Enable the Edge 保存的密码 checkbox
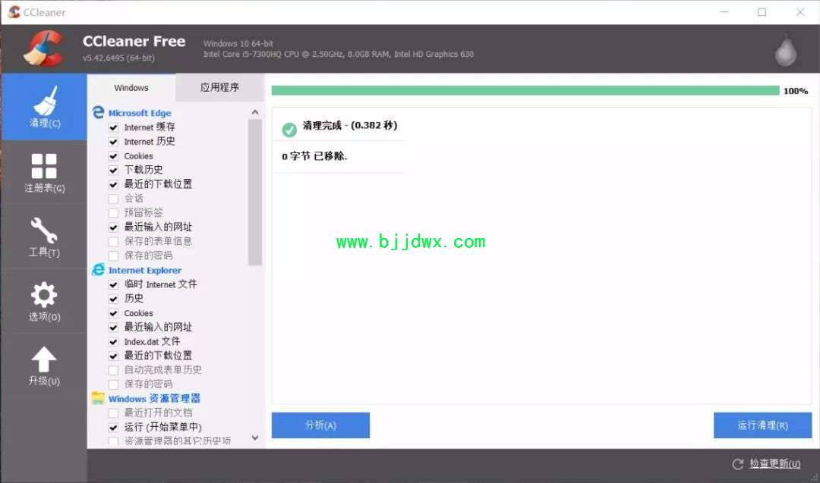Image resolution: width=820 pixels, height=483 pixels. pyautogui.click(x=113, y=256)
